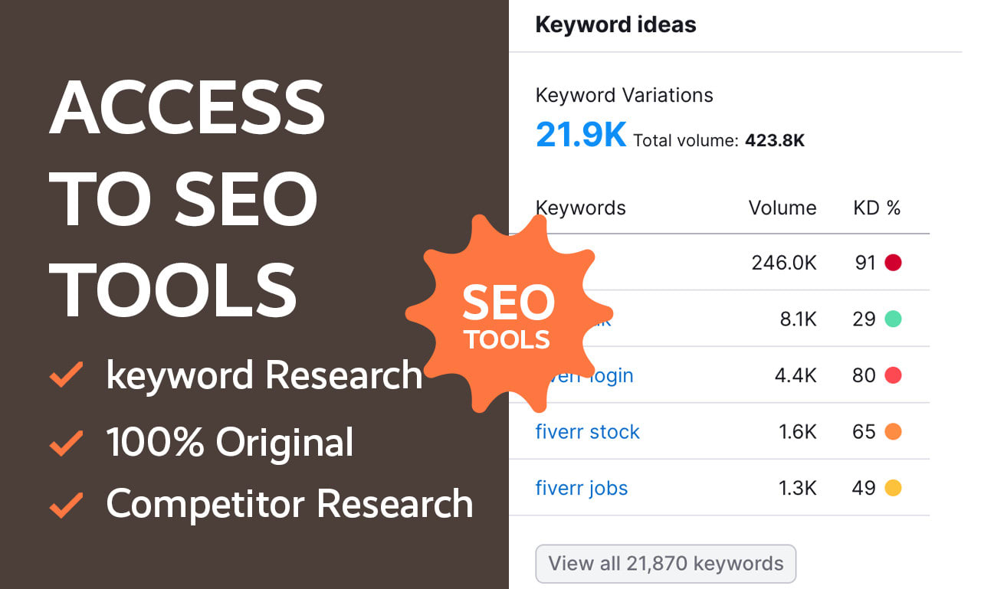Image resolution: width=981 pixels, height=589 pixels.
Task: Click the 21.9K keyword variations count
Action: point(580,135)
